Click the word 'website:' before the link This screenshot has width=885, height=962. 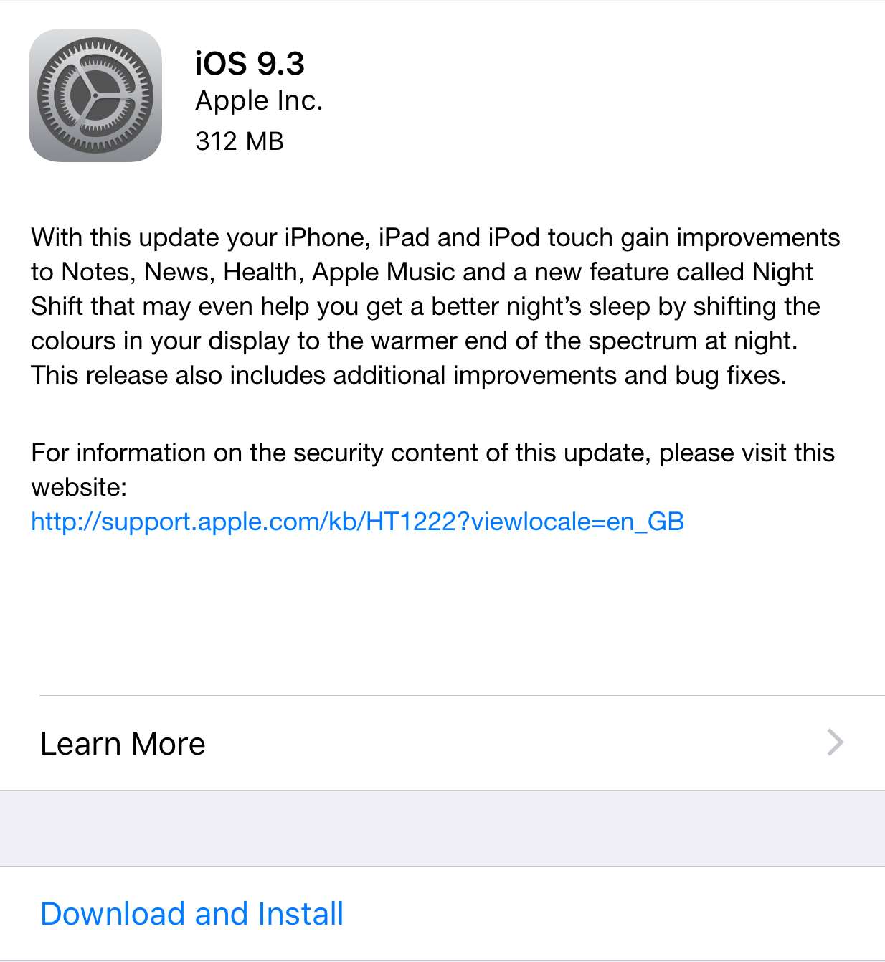79,487
